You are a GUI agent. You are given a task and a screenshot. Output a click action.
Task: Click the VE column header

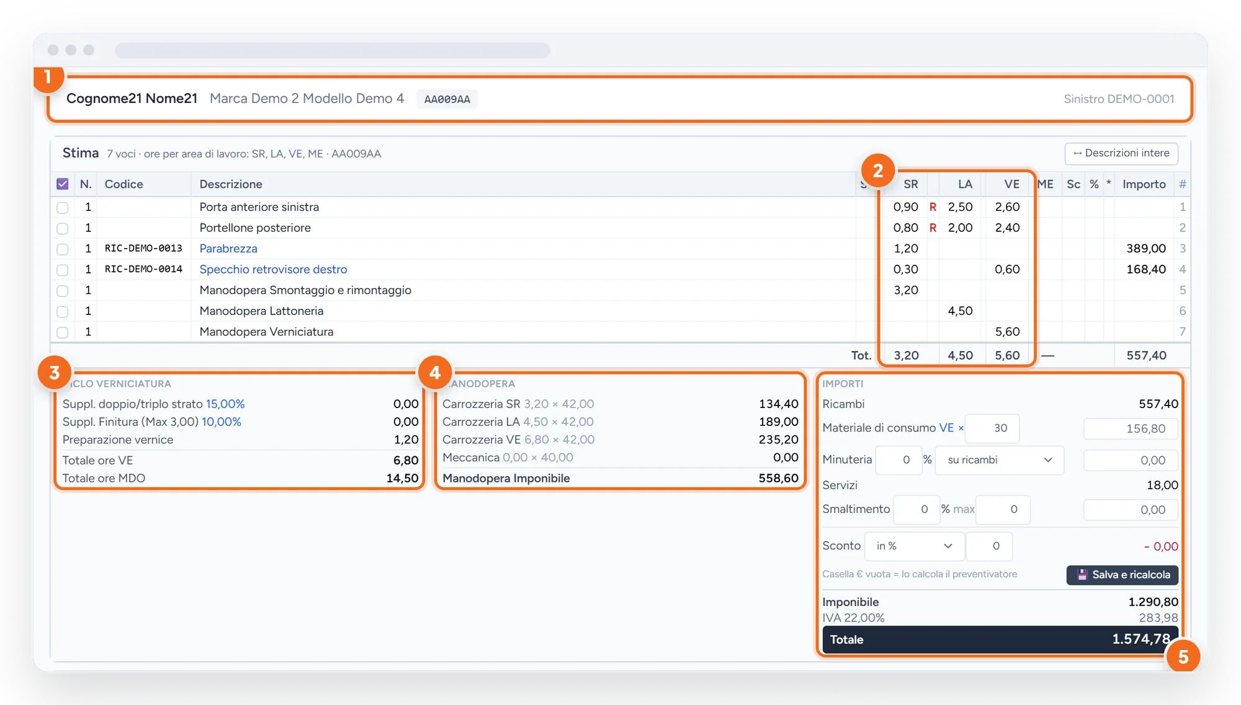(1011, 184)
